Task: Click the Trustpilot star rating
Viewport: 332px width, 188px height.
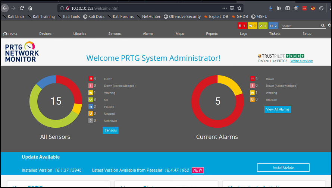Action: click(295, 56)
